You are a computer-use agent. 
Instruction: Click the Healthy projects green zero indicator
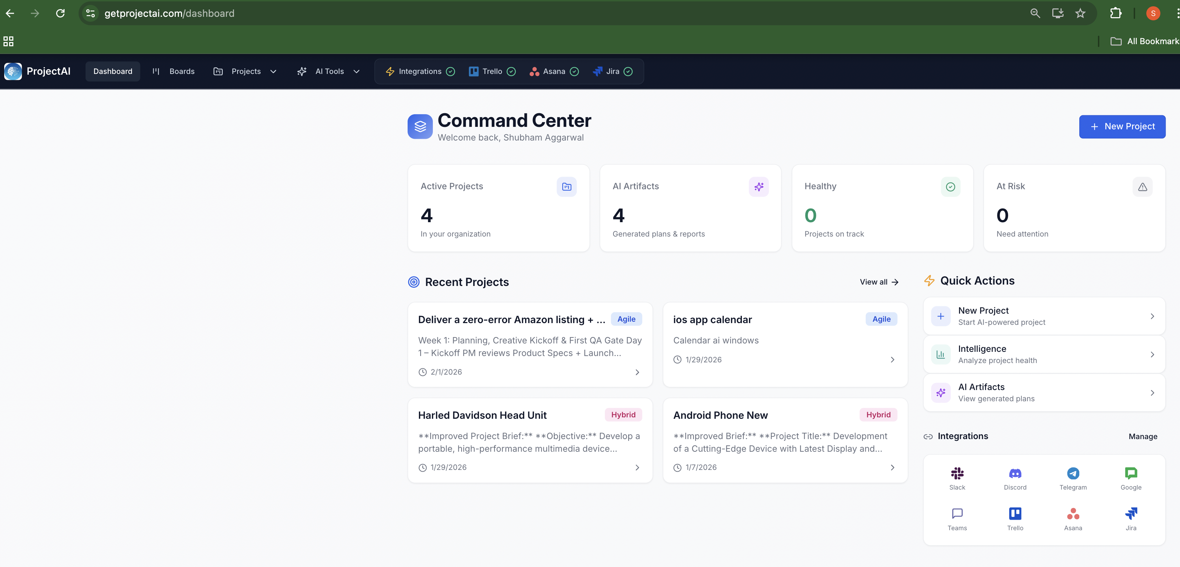(x=810, y=216)
